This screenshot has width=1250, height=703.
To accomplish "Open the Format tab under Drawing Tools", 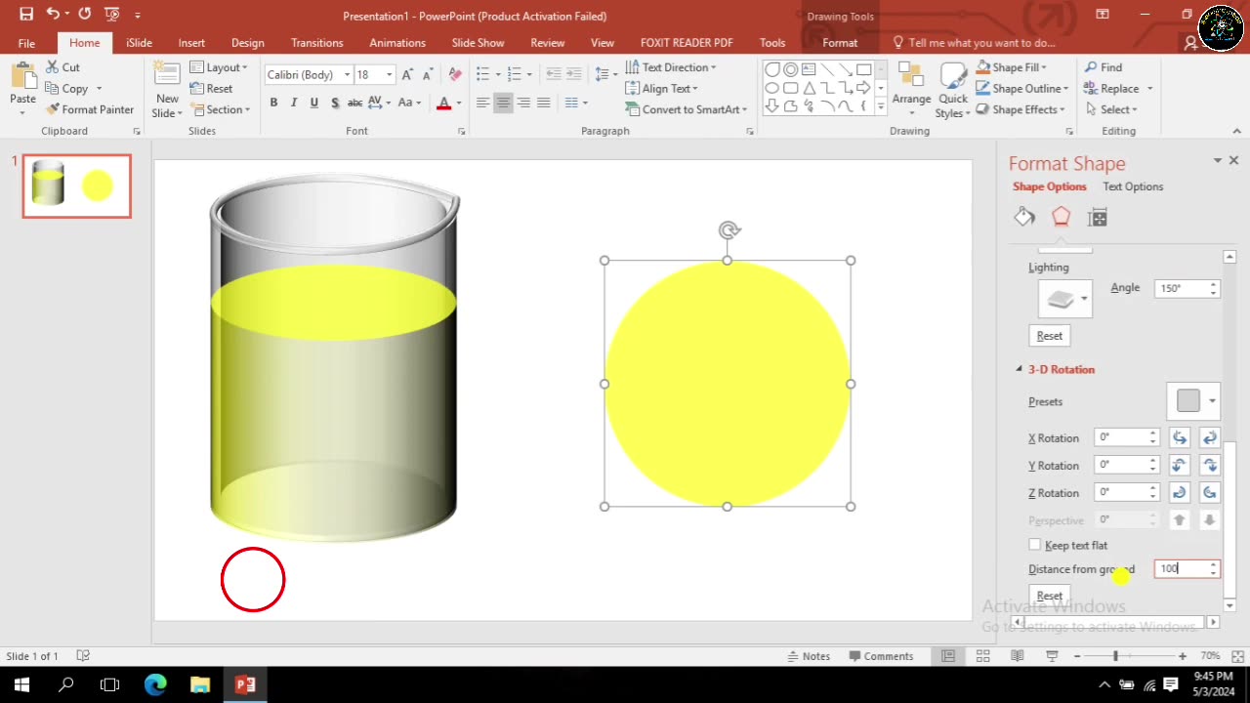I will 839,43.
